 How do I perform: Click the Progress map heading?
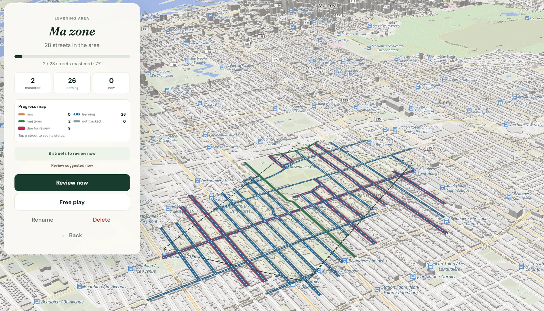coord(32,107)
